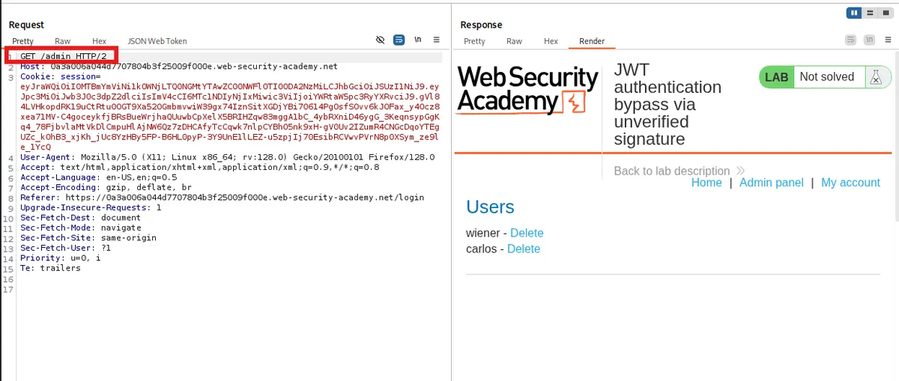Open the Request panel hamburger menu

(436, 40)
